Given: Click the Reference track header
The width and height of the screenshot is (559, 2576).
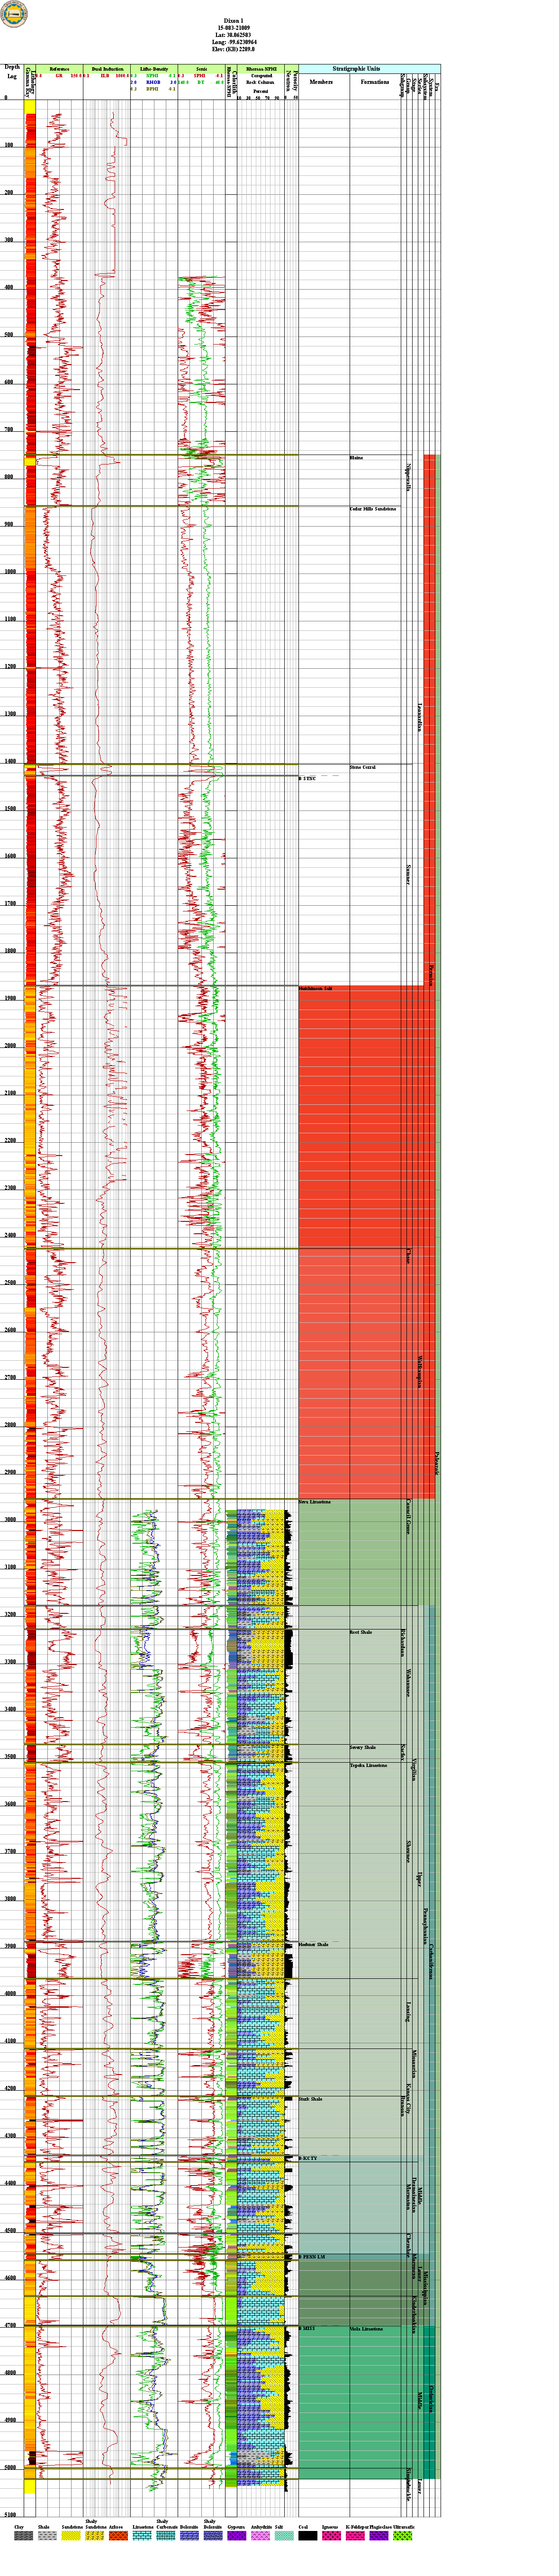Looking at the screenshot, I should [59, 69].
